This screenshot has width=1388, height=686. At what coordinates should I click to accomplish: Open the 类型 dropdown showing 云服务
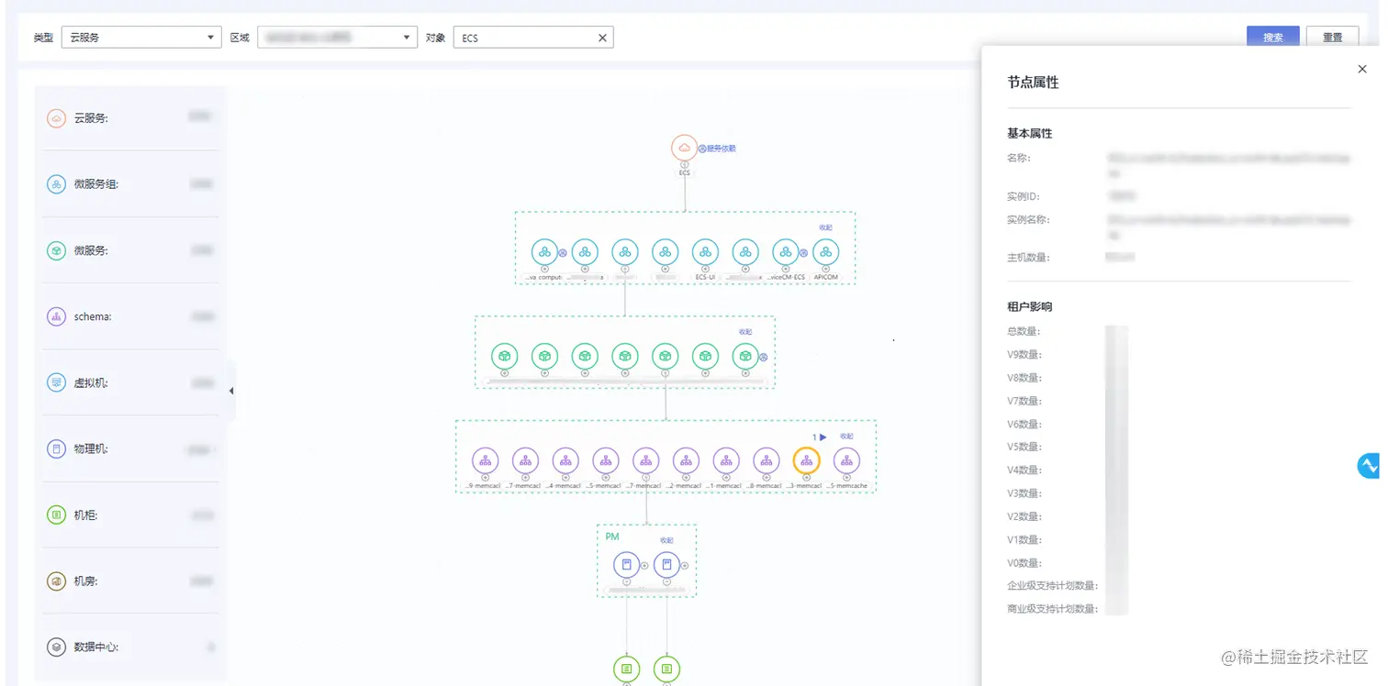coord(140,37)
